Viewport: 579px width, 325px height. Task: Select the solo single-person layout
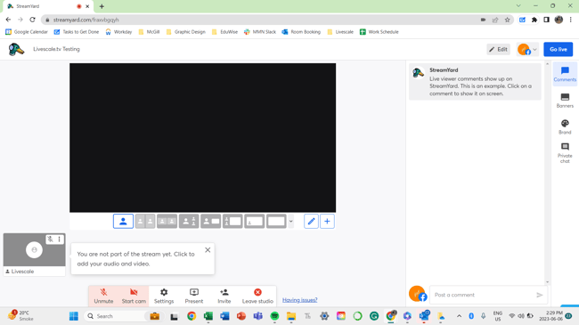pyautogui.click(x=123, y=221)
